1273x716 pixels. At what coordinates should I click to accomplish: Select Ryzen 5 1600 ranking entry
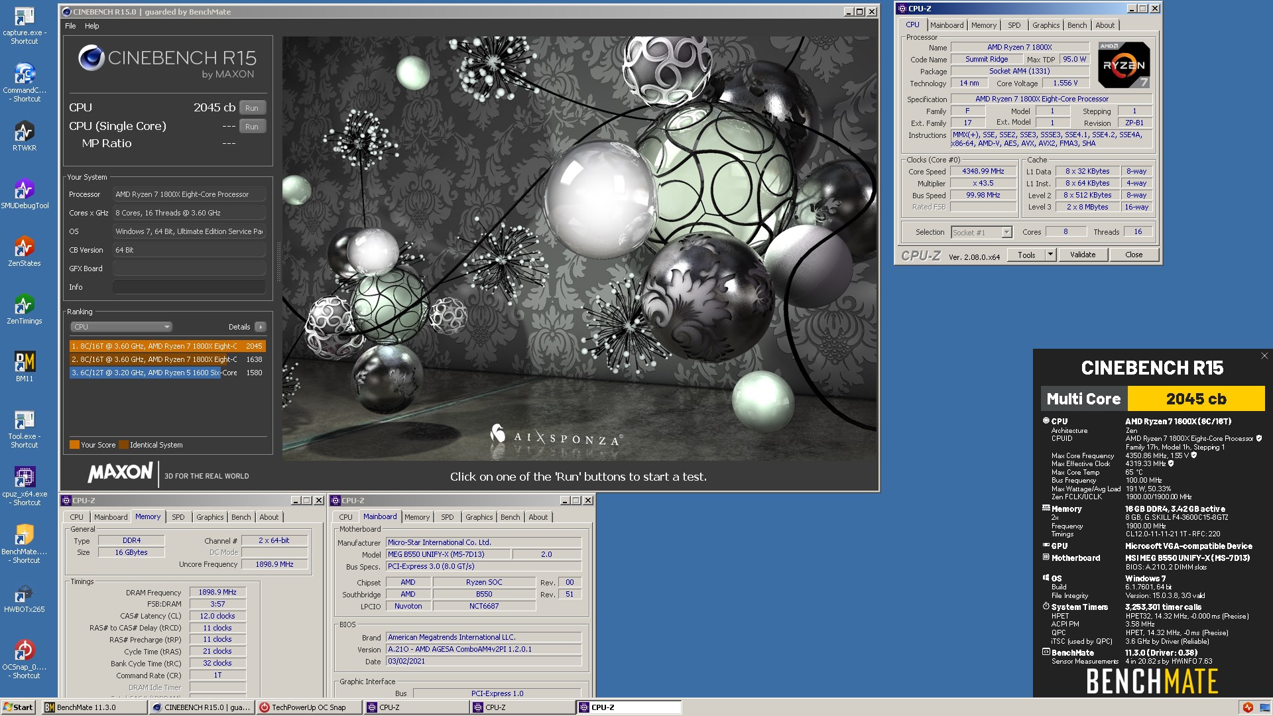(x=167, y=373)
